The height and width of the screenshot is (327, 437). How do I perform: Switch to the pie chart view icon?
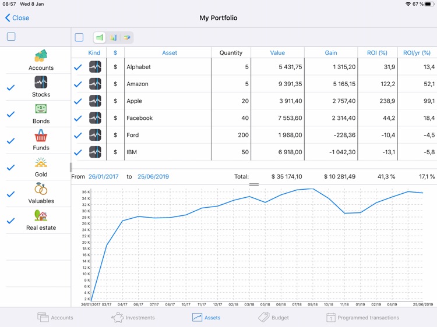(127, 37)
